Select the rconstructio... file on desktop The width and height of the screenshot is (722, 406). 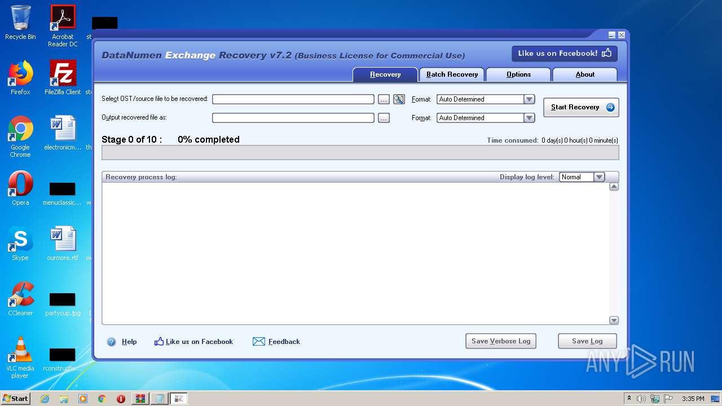pos(62,359)
